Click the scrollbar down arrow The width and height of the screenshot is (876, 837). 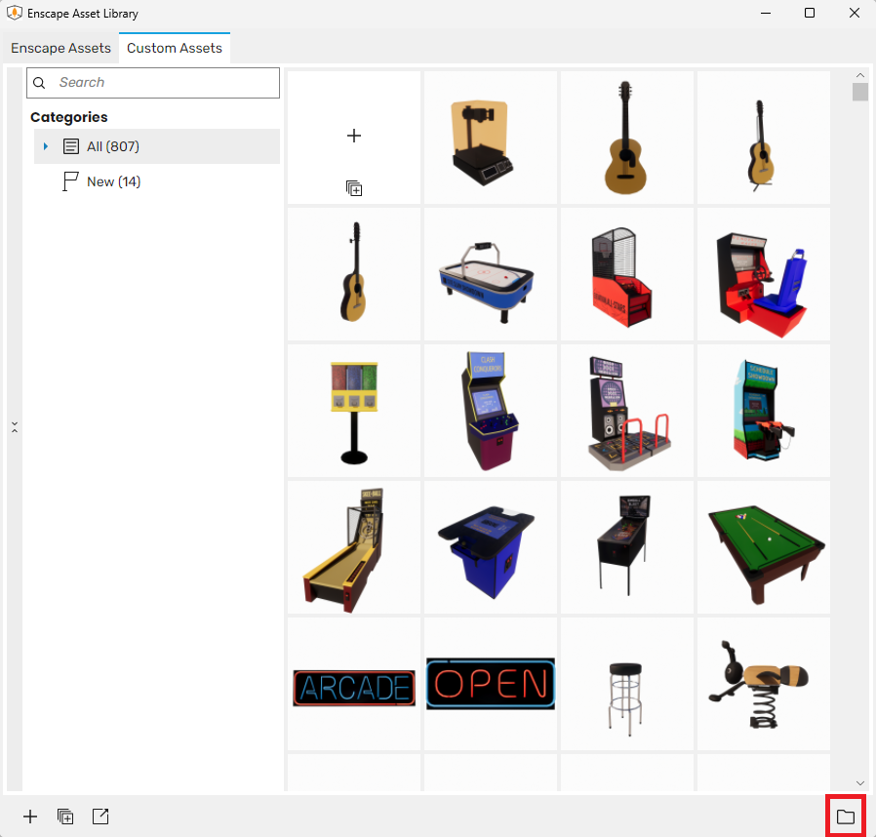(x=859, y=783)
